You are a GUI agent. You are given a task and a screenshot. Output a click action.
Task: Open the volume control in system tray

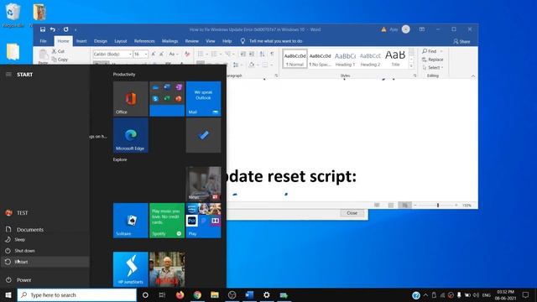pyautogui.click(x=476, y=295)
